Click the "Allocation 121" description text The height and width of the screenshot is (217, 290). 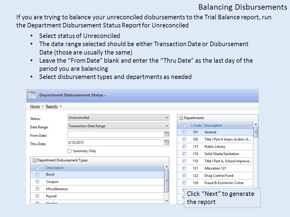[x=215, y=168]
